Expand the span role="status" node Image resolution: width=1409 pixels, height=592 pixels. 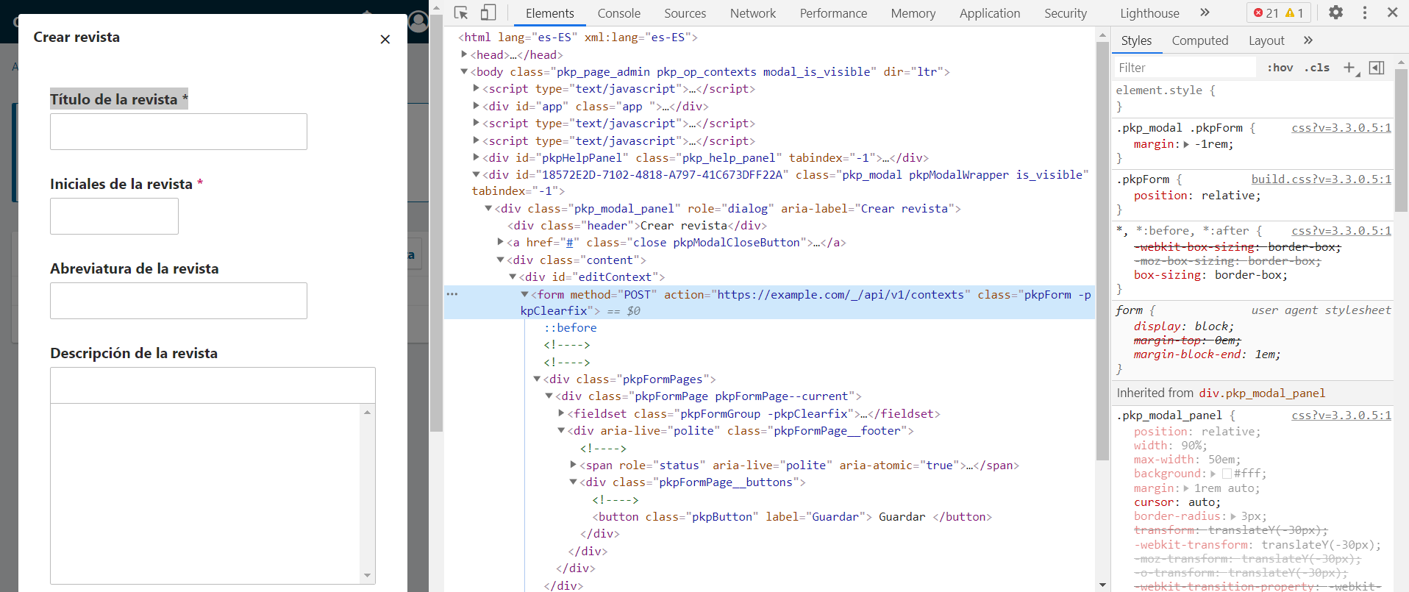pyautogui.click(x=574, y=465)
